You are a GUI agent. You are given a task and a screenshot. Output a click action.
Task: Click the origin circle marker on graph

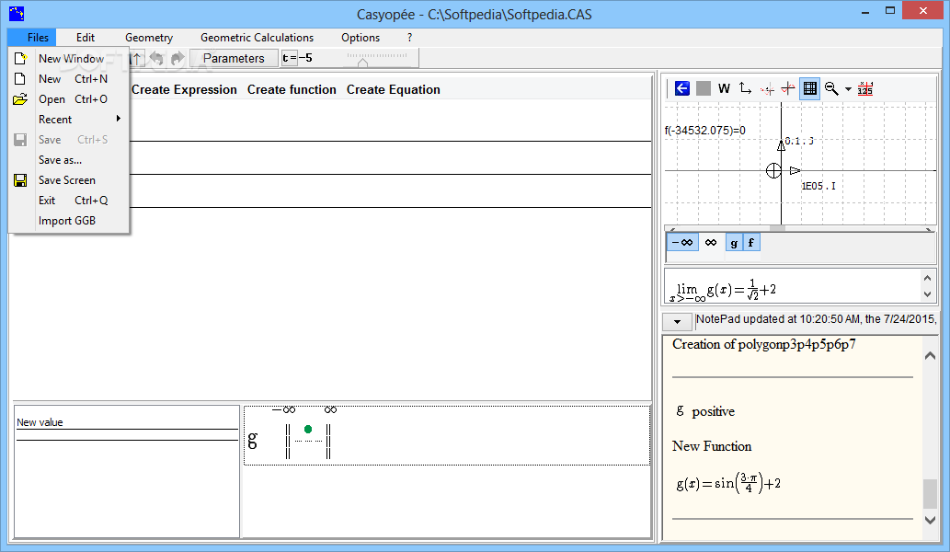point(773,171)
